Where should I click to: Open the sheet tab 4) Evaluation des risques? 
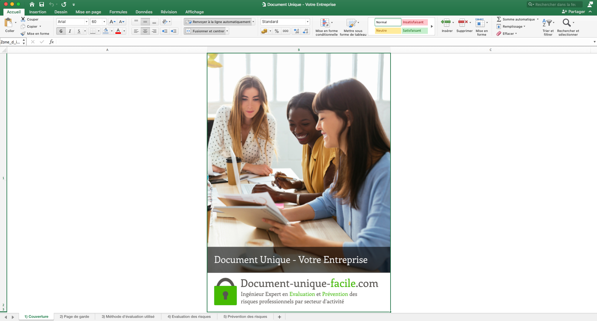(x=189, y=316)
